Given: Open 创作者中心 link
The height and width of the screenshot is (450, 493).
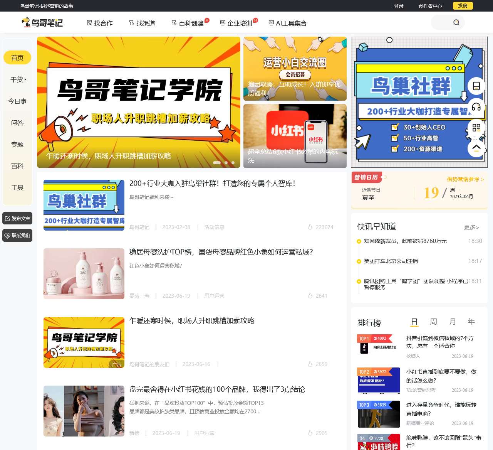Looking at the screenshot, I should [430, 6].
